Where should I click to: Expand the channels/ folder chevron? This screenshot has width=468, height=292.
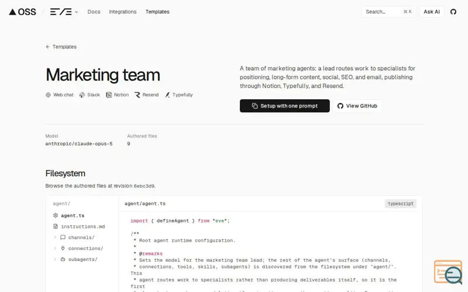coord(55,238)
